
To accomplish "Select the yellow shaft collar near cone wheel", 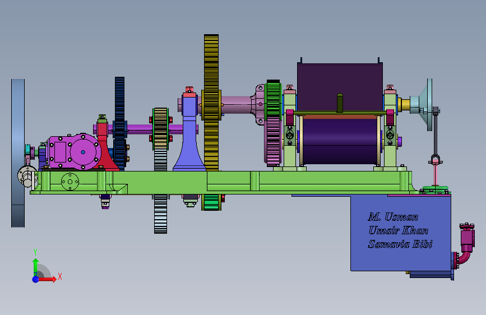I will click(404, 105).
